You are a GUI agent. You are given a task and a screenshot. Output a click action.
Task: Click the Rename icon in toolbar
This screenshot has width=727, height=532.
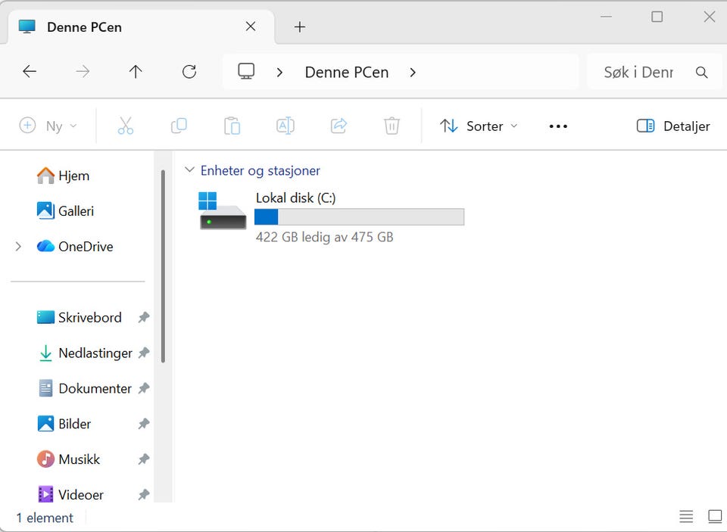[285, 126]
